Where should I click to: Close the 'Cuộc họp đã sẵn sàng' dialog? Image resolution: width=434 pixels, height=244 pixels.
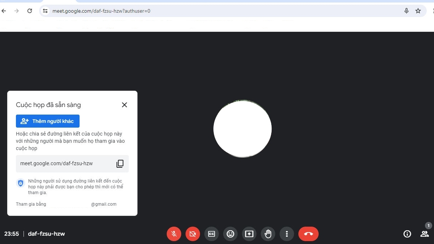124,105
